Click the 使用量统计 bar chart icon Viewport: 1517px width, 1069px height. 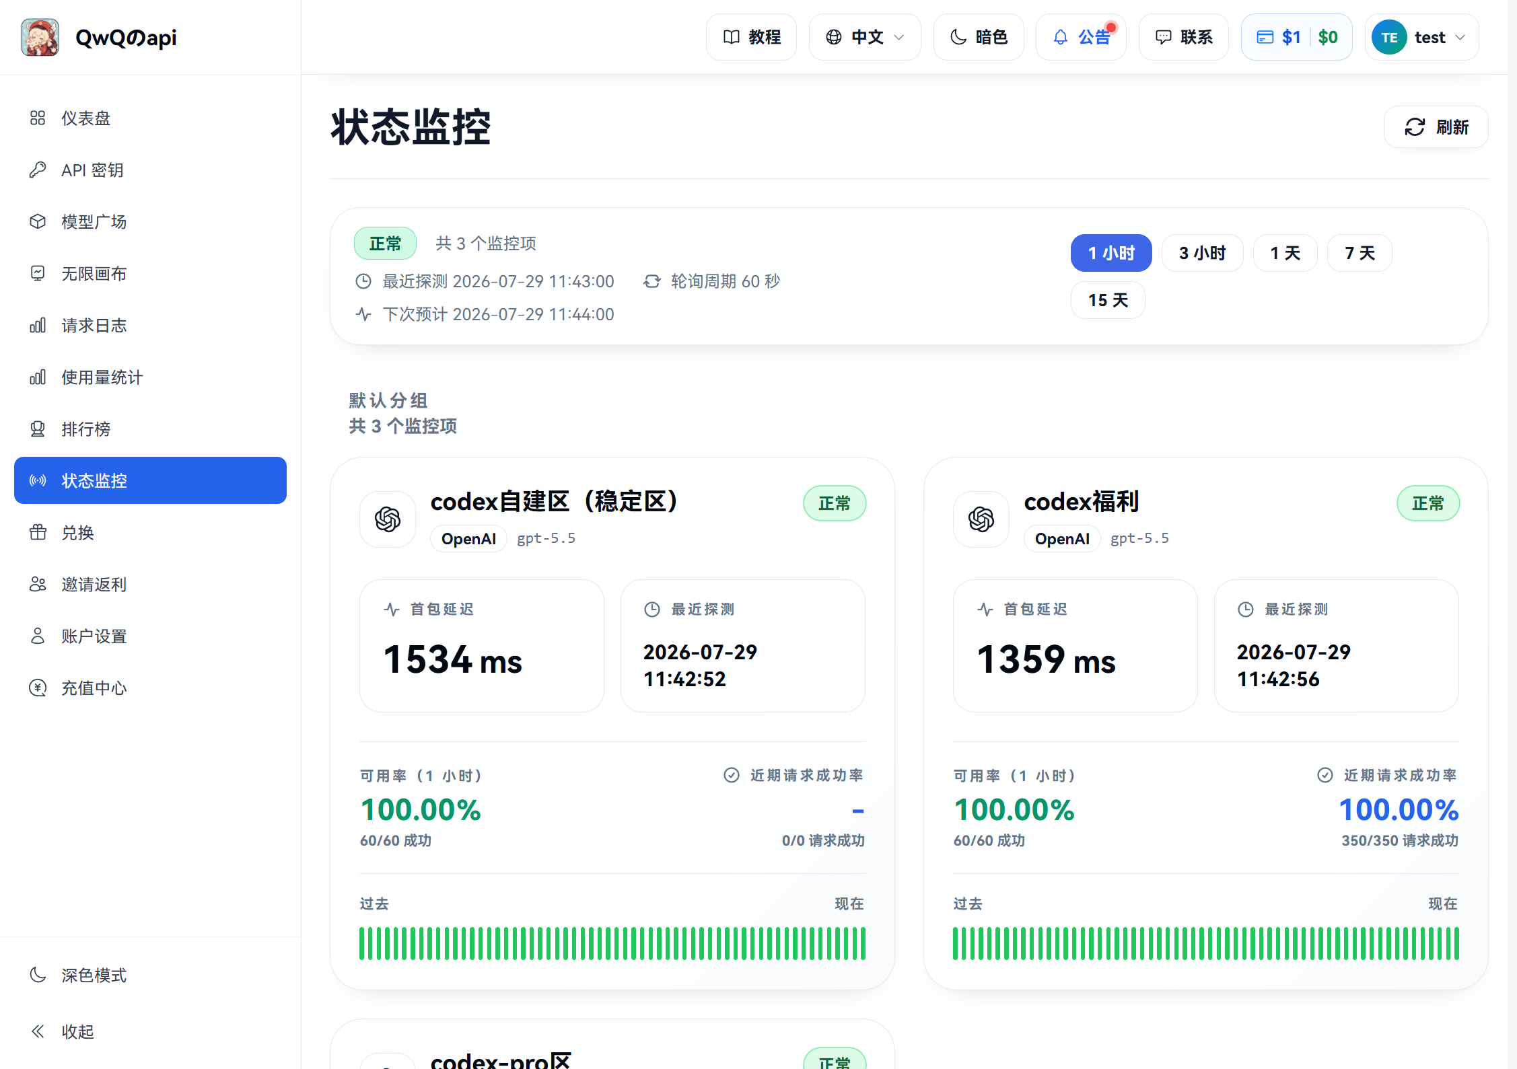tap(38, 377)
